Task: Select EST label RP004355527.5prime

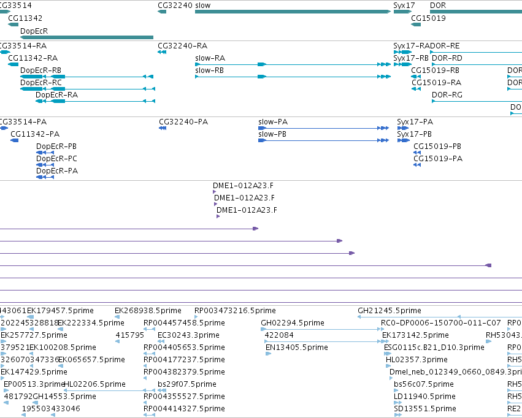Action: click(x=184, y=397)
